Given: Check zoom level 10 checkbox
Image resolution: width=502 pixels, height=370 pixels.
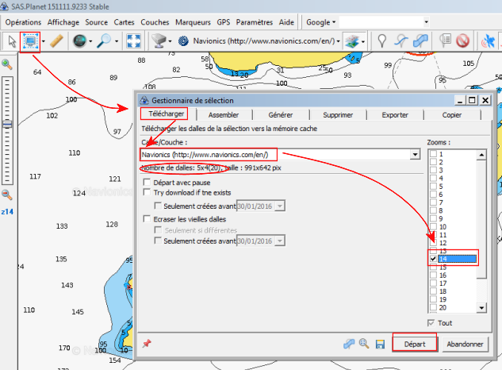Looking at the screenshot, I should (x=433, y=226).
